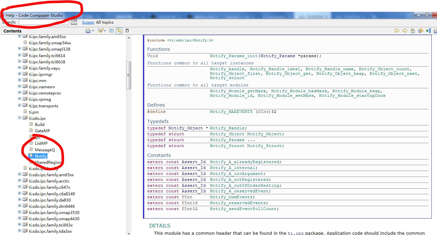
Task: Go back to previous help page
Action: coord(397,31)
